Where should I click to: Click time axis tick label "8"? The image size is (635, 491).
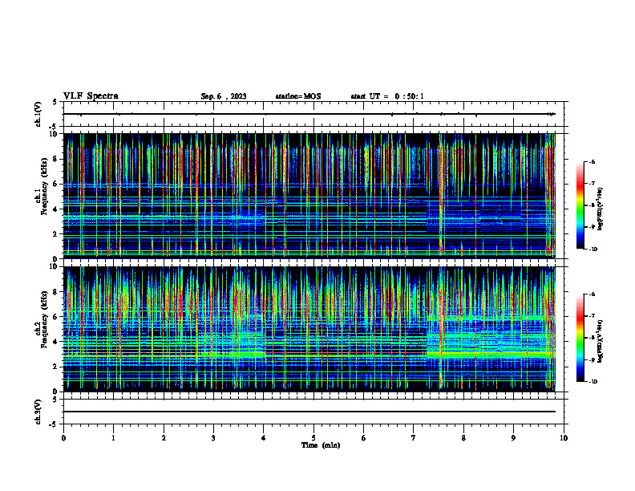click(x=463, y=438)
